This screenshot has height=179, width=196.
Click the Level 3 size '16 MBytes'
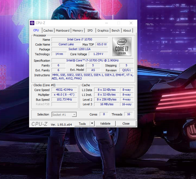click(x=107, y=104)
